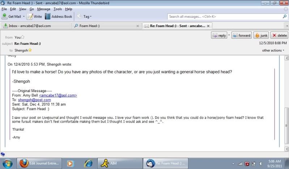Open the tab list dropdown arrow
289x169 pixels.
point(287,26)
